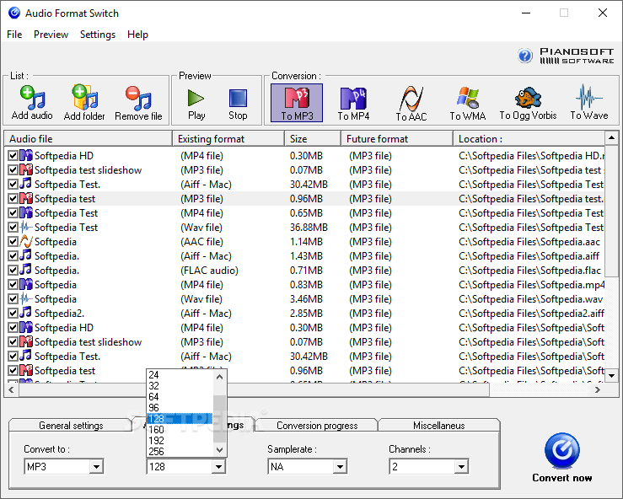The height and width of the screenshot is (499, 623).
Task: Choose 32 in the bitrate list
Action: [x=180, y=386]
